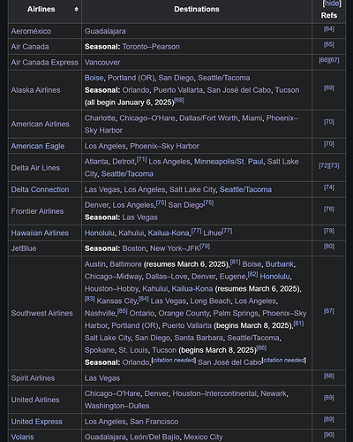Open Eugene destination link

click(x=233, y=277)
